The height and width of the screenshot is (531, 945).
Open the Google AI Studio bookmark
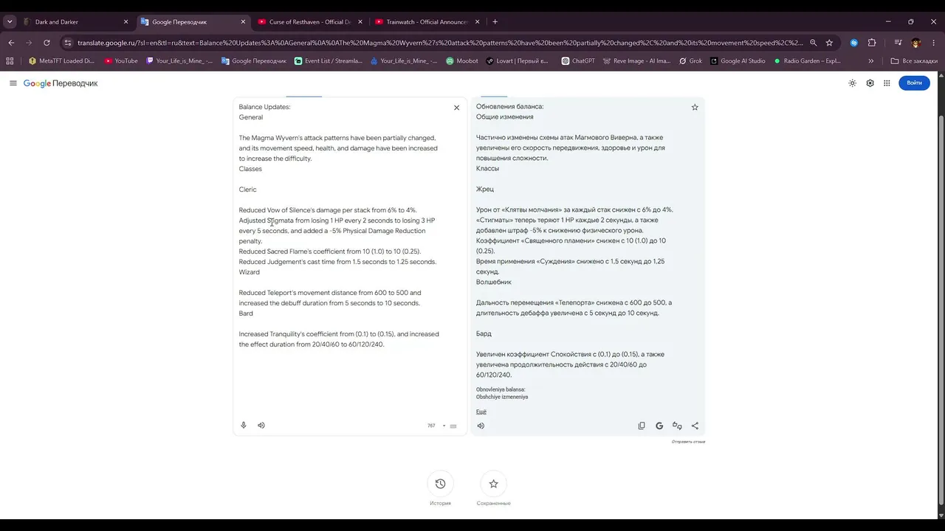738,61
